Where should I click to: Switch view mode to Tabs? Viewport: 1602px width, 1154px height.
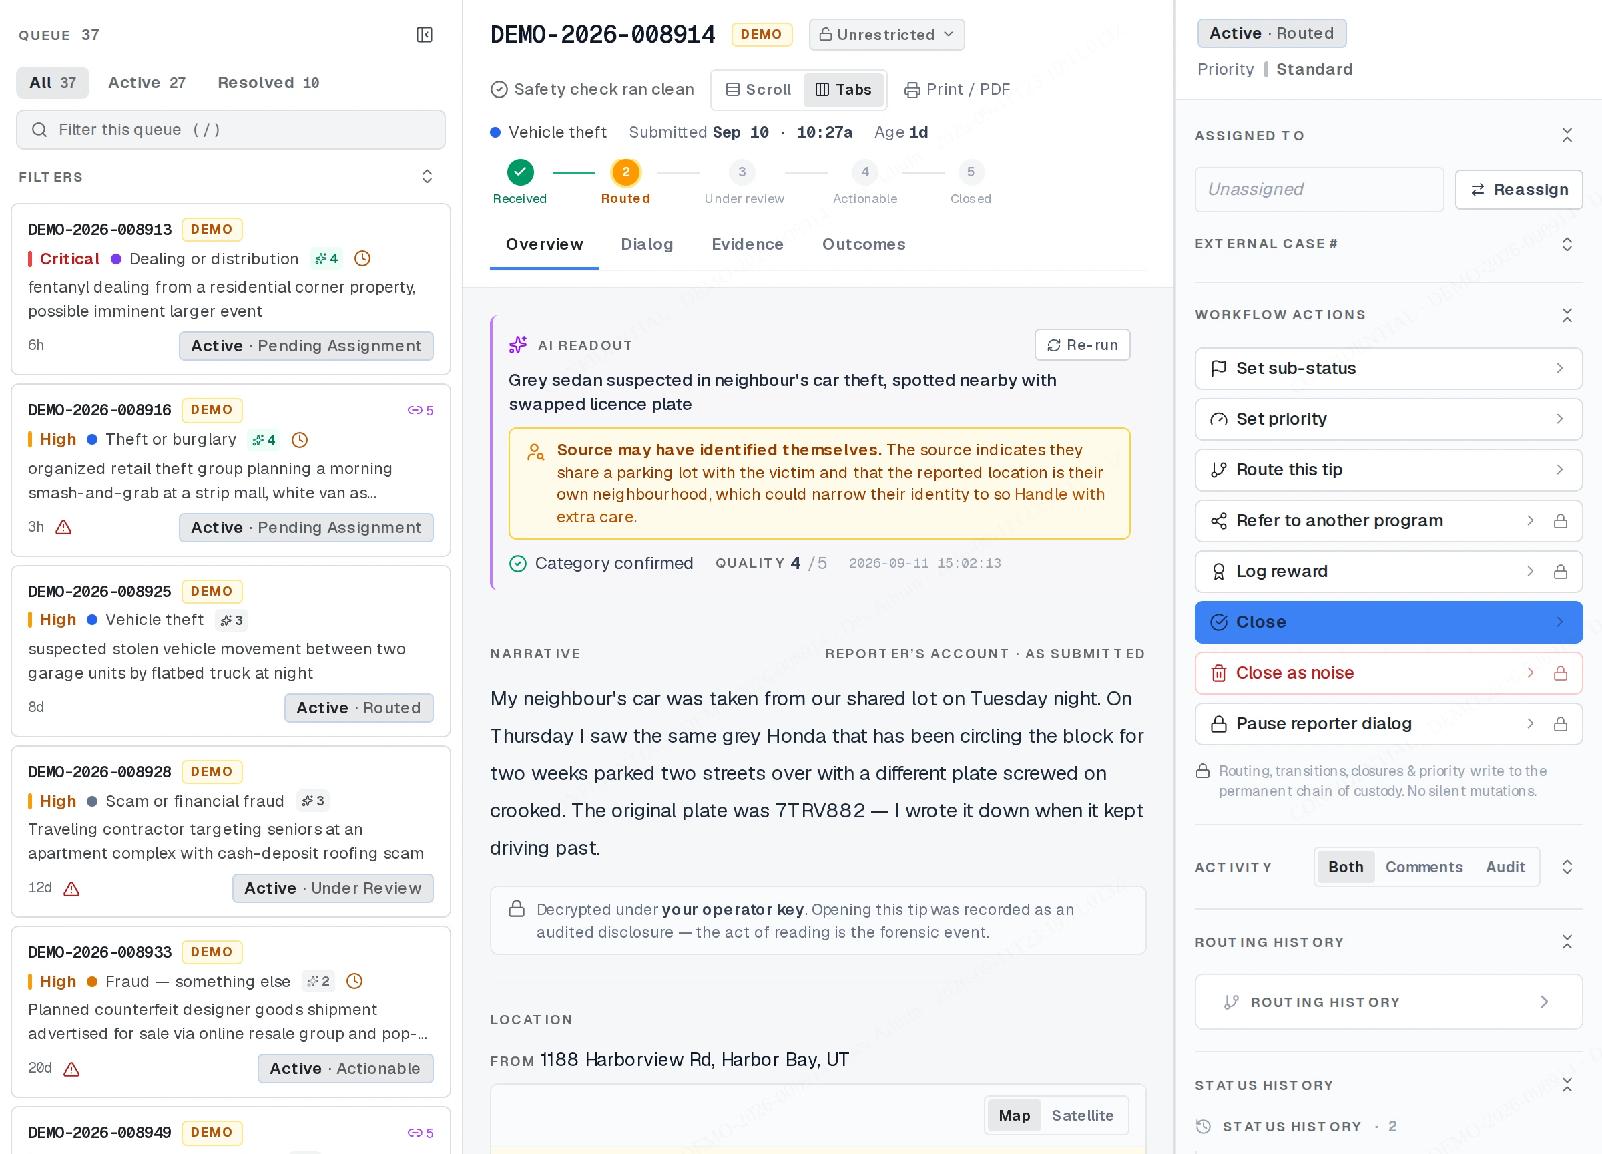(x=843, y=89)
